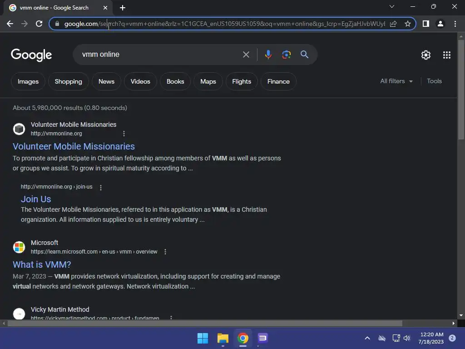The height and width of the screenshot is (349, 465).
Task: Show hidden system tray icons
Action: click(x=367, y=338)
